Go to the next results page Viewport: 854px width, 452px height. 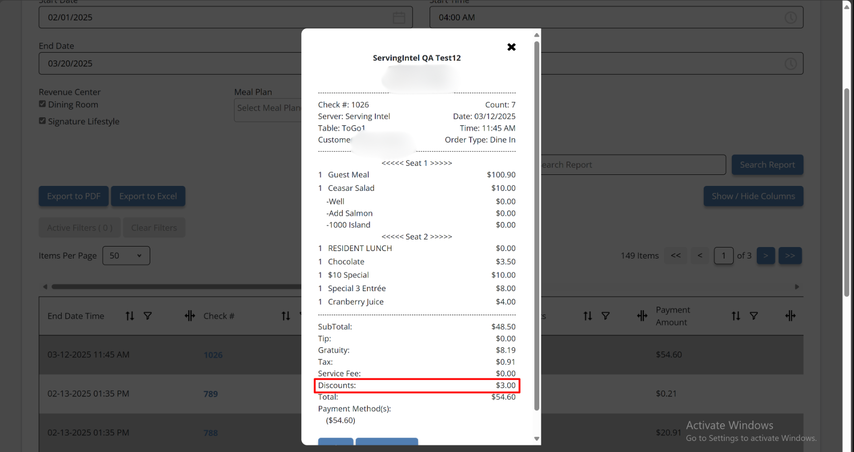click(x=766, y=256)
